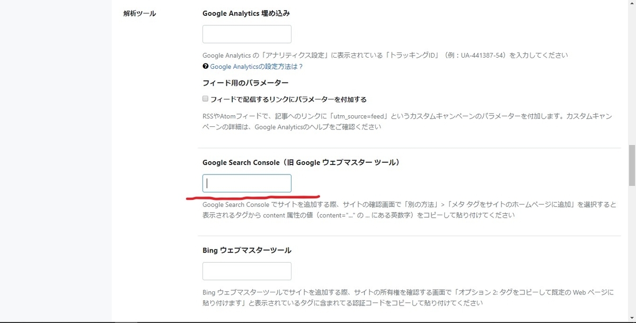Open the Google Analyticsの設定方法は? help link
The height and width of the screenshot is (323, 636).
tap(257, 67)
